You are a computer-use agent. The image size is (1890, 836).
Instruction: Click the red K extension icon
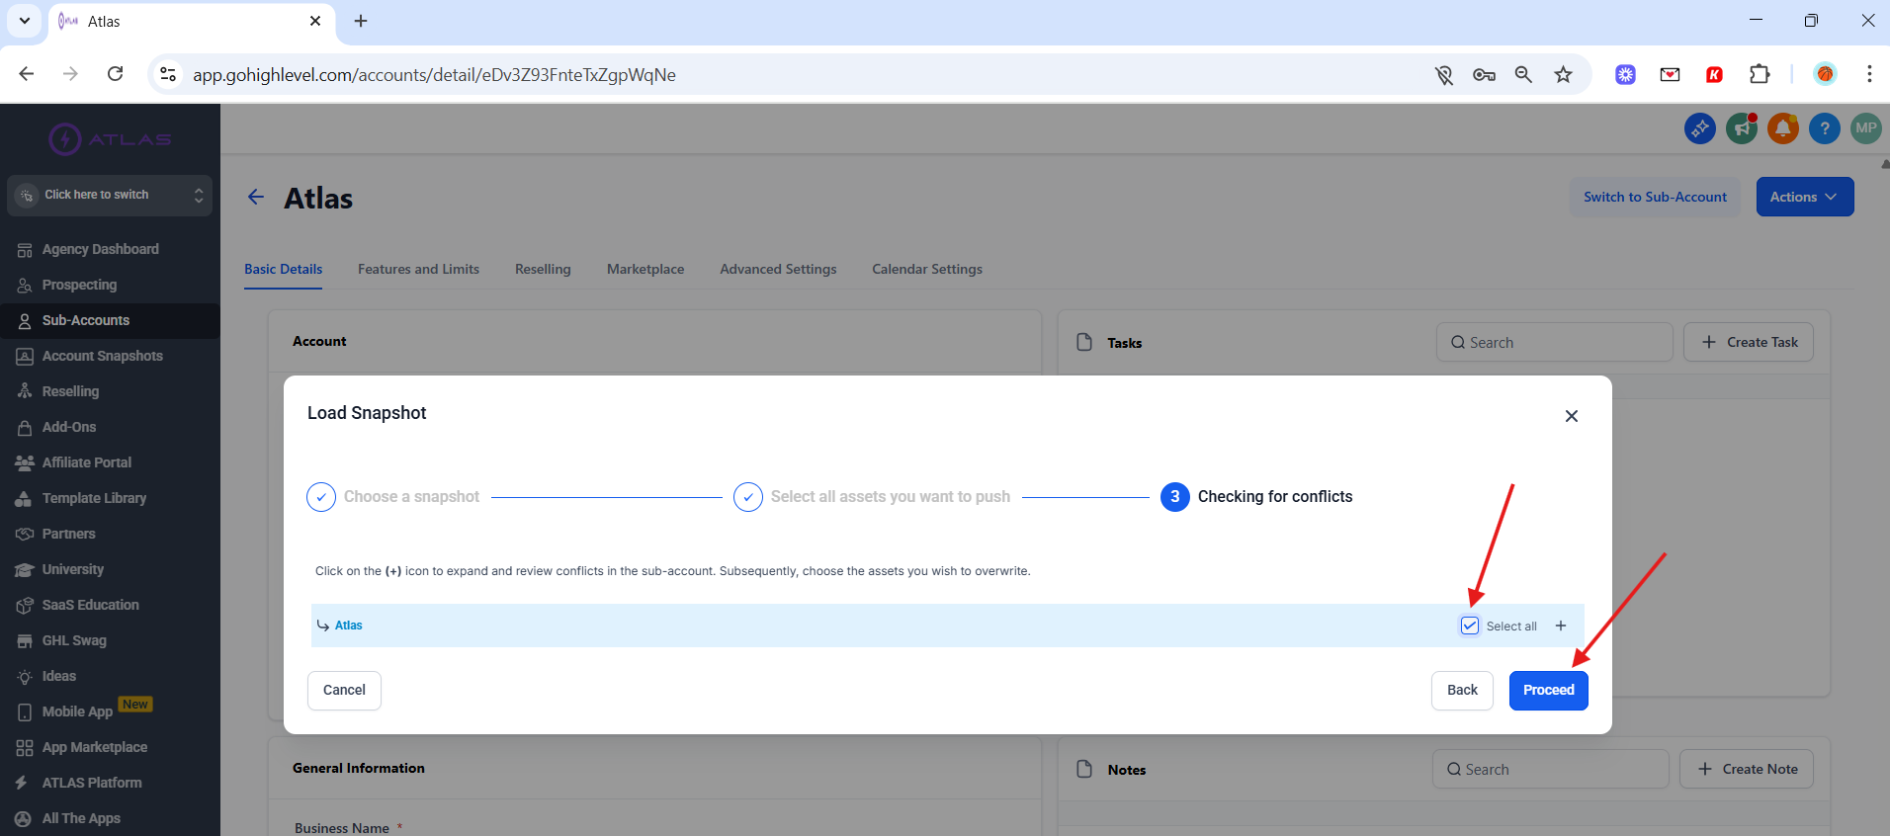coord(1715,74)
